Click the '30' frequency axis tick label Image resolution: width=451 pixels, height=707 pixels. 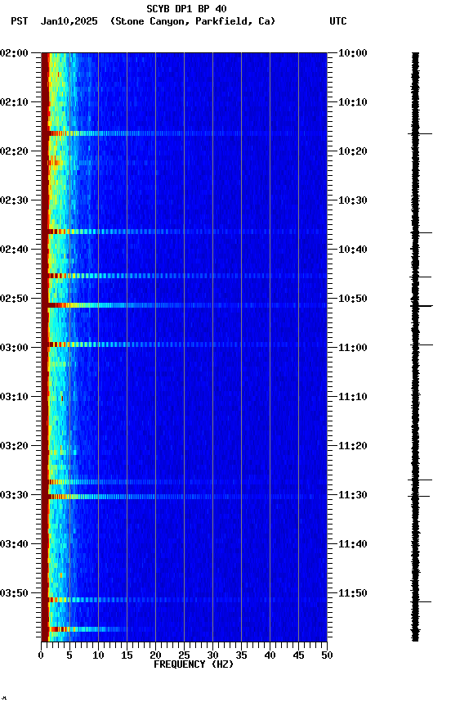(x=212, y=655)
